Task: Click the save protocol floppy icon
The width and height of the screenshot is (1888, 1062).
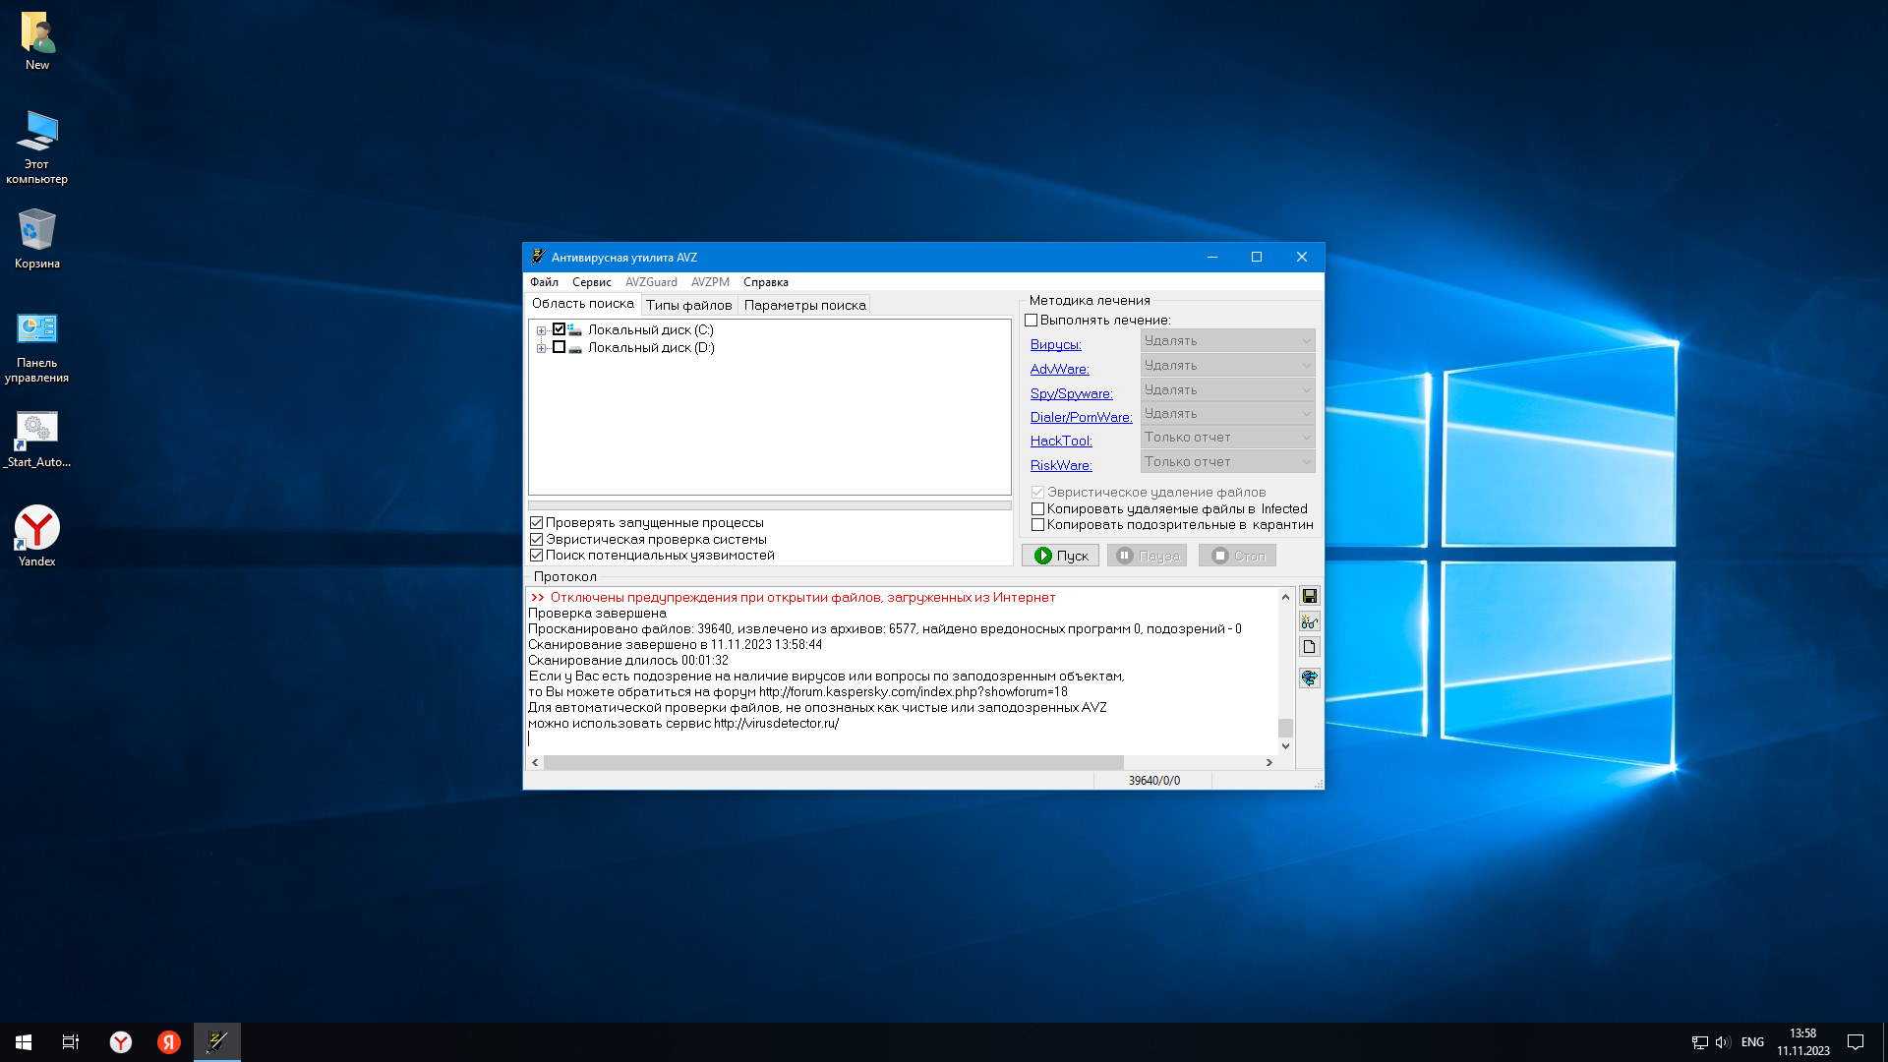Action: tap(1309, 596)
